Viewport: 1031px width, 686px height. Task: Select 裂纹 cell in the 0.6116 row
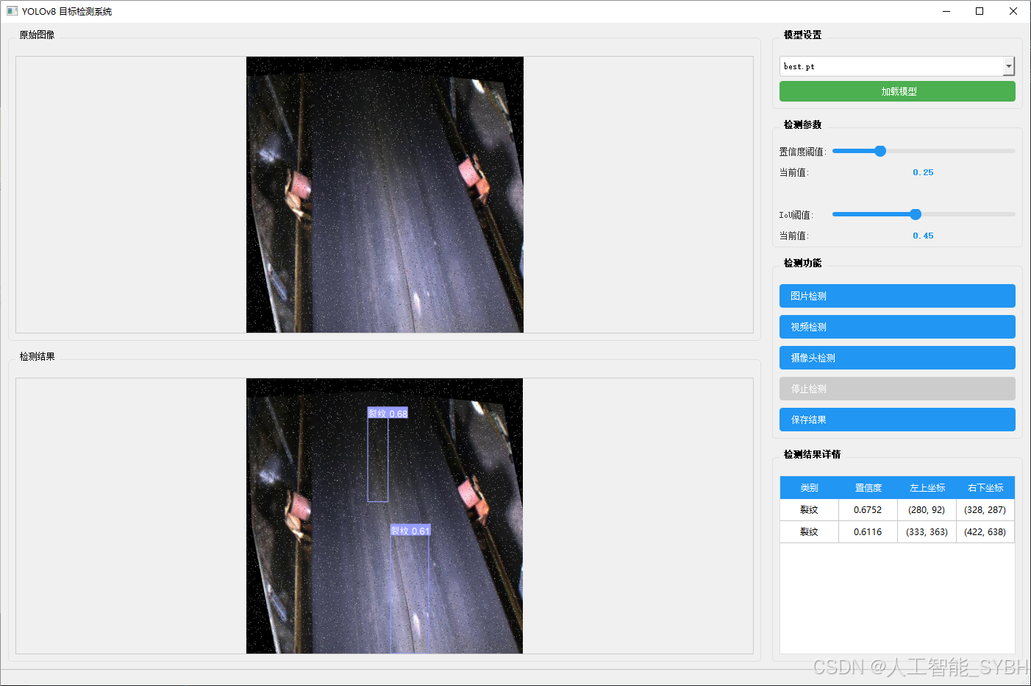pos(809,532)
